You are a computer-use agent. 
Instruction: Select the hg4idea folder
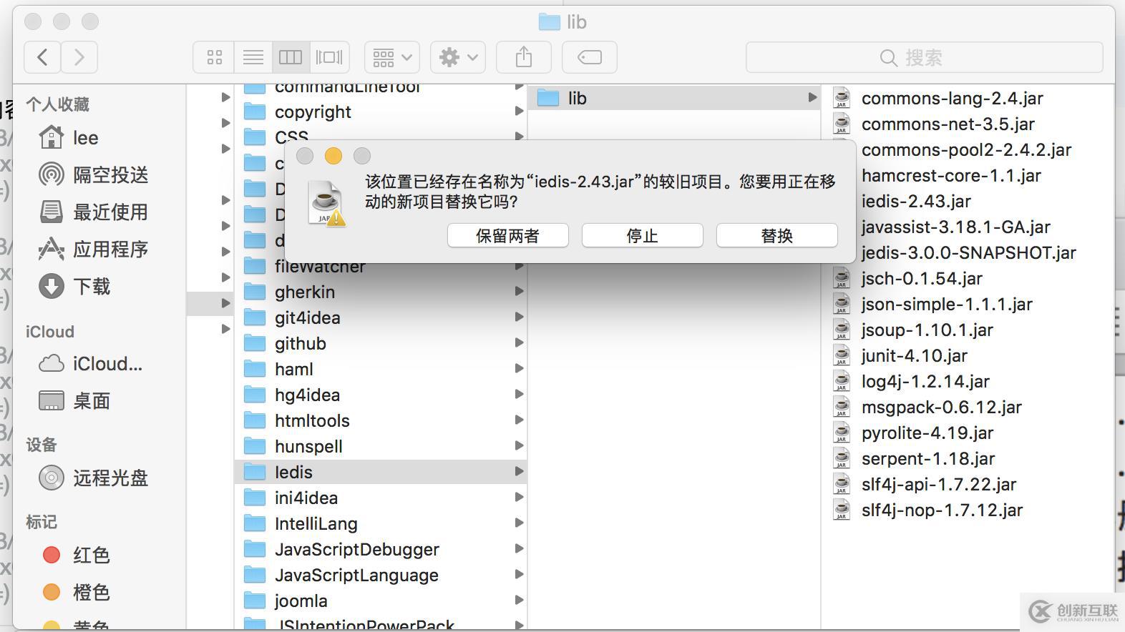pos(381,395)
